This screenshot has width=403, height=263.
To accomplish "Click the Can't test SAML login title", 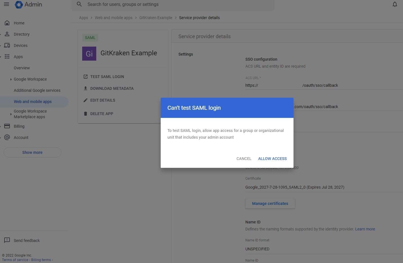I will tap(194, 108).
